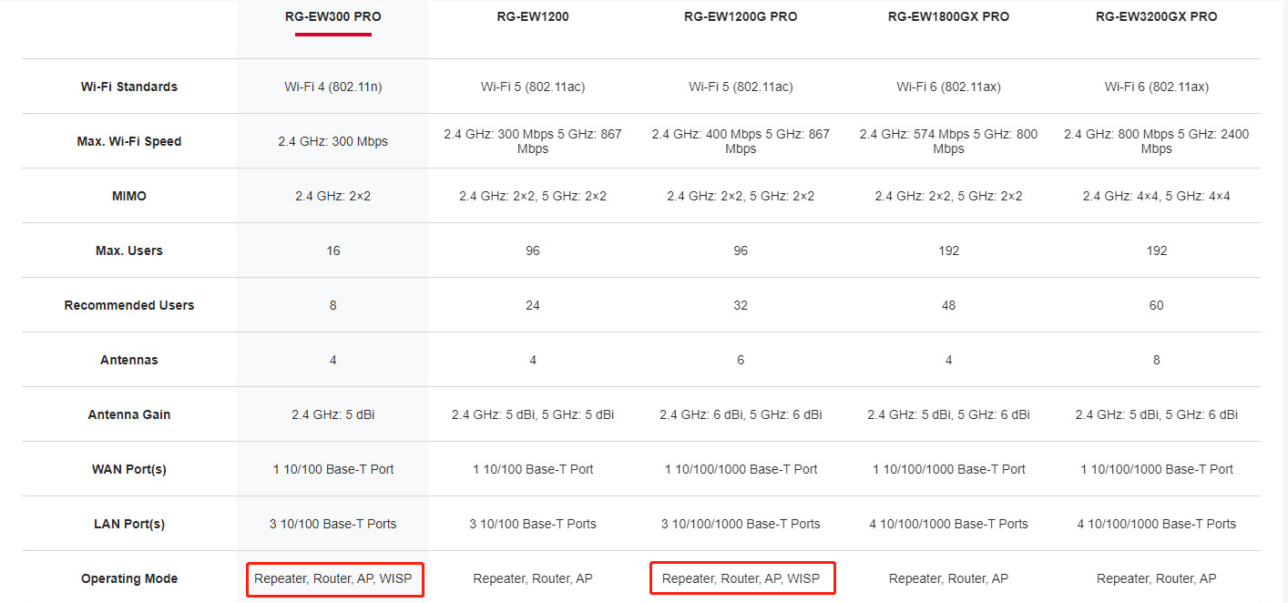This screenshot has width=1288, height=603.
Task: Click the red underline beneath RG-EW300 PRO
Action: pyautogui.click(x=332, y=35)
